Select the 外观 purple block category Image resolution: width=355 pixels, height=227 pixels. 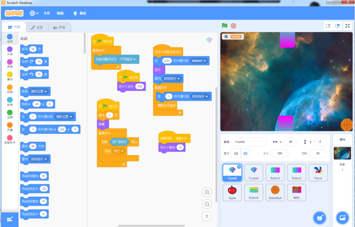(10, 51)
